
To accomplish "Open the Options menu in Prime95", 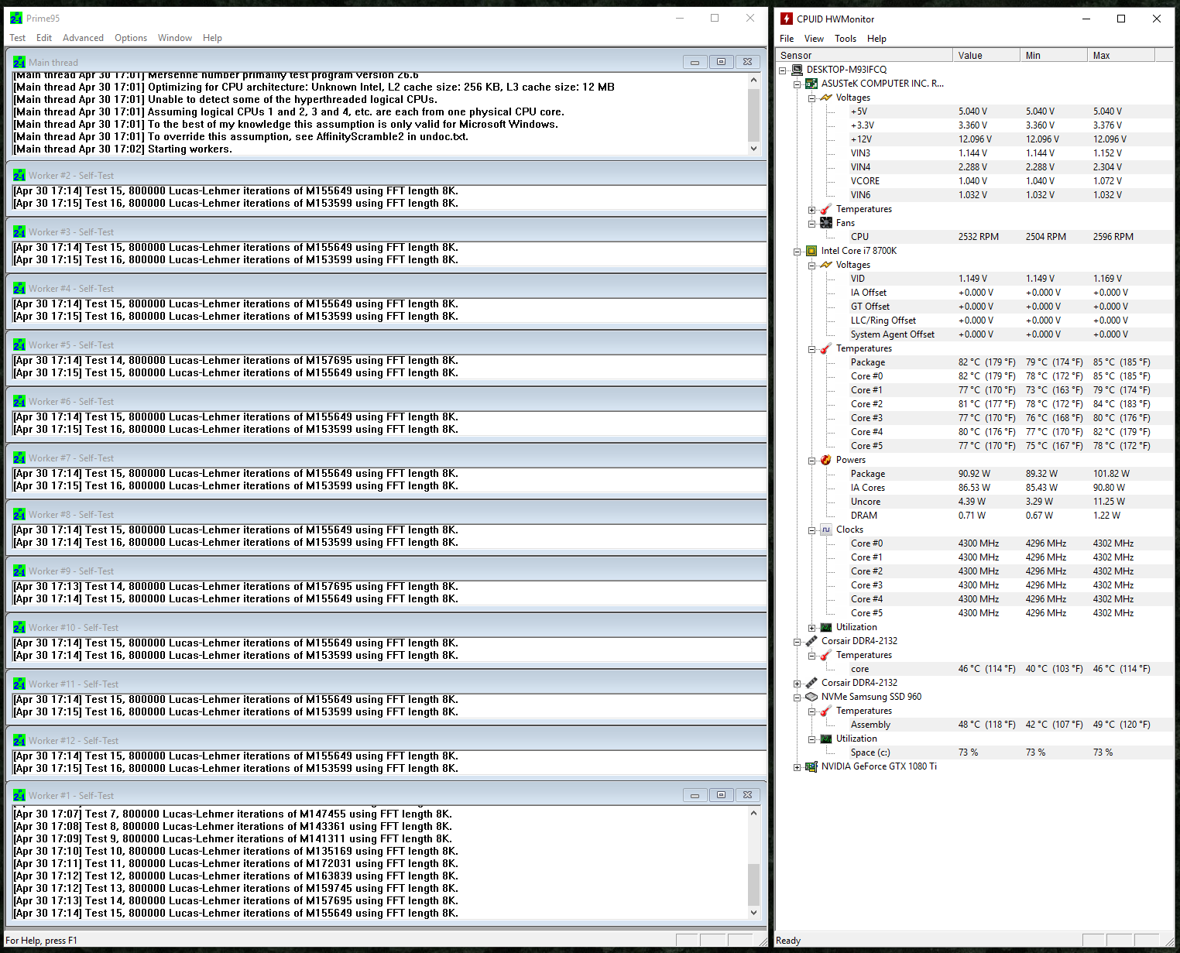I will [x=130, y=38].
